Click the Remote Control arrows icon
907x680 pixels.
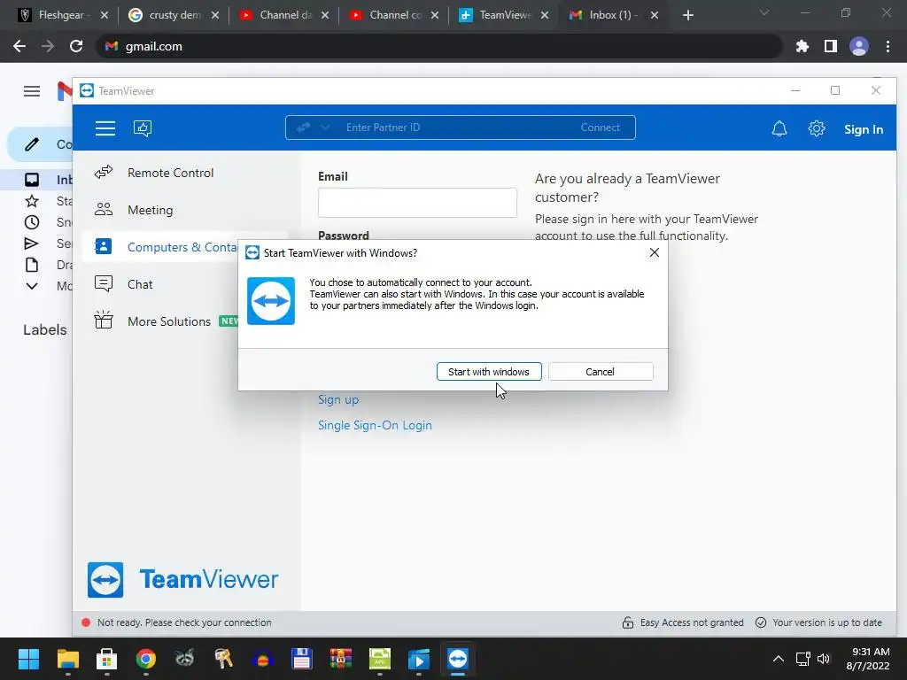pos(104,173)
